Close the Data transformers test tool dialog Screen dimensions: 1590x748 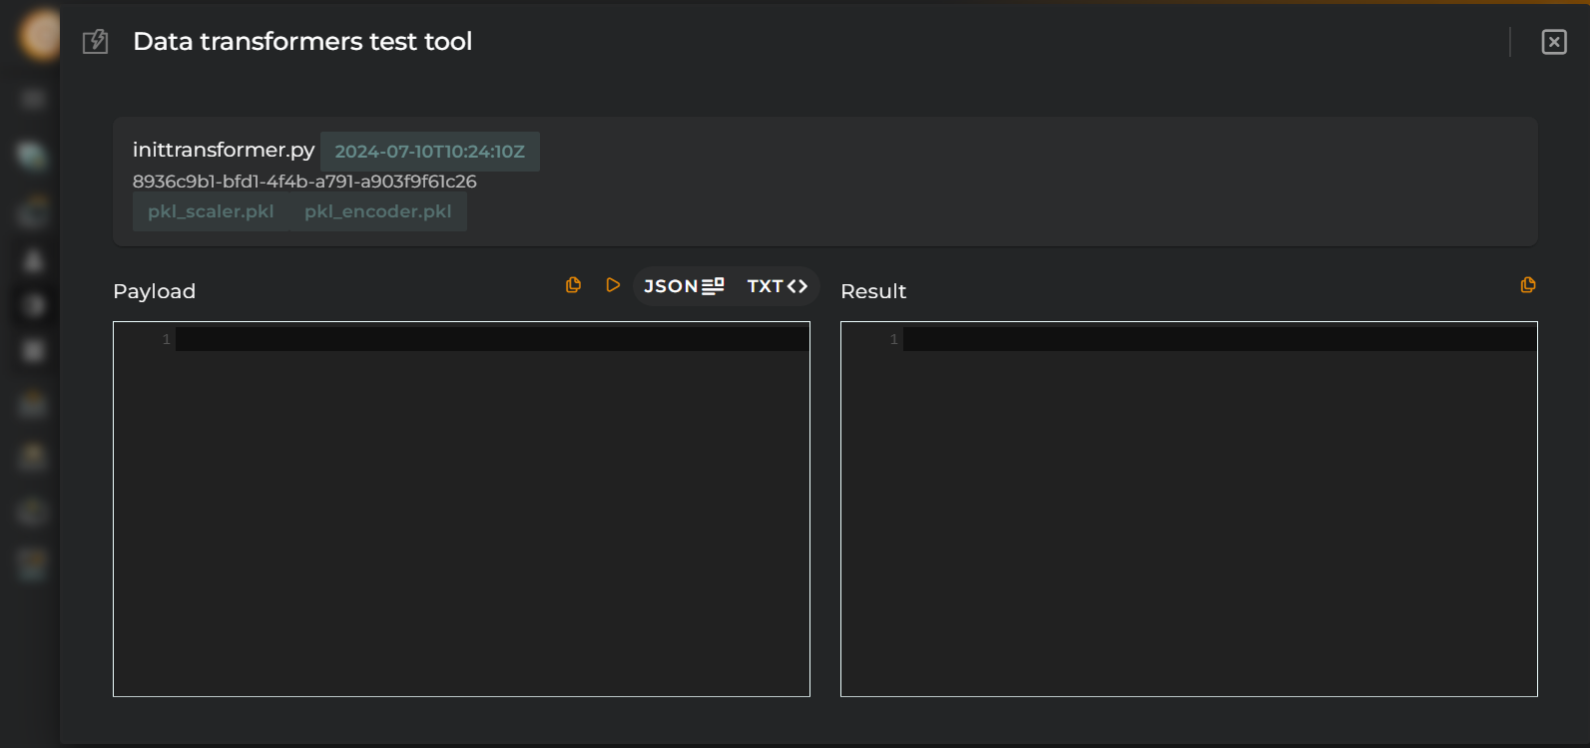(1554, 42)
